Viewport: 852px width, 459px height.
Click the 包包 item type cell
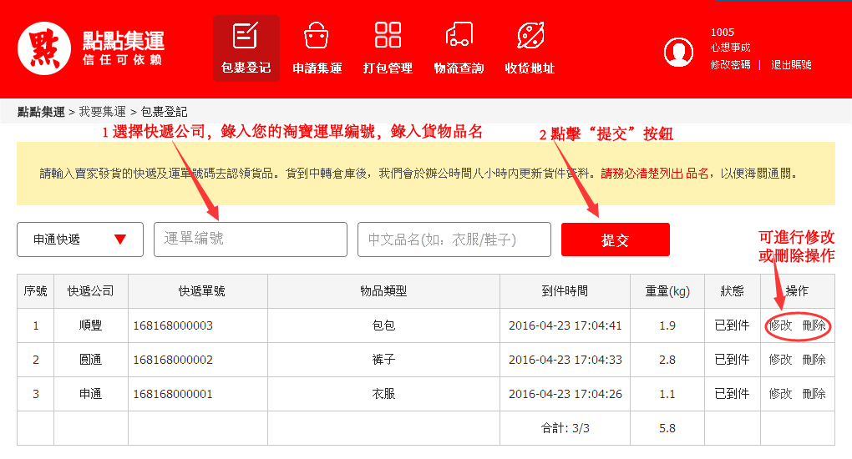pos(383,325)
